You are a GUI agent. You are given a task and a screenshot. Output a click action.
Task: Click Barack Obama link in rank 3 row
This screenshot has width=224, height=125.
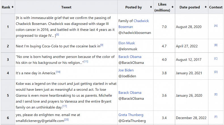[x=130, y=57]
